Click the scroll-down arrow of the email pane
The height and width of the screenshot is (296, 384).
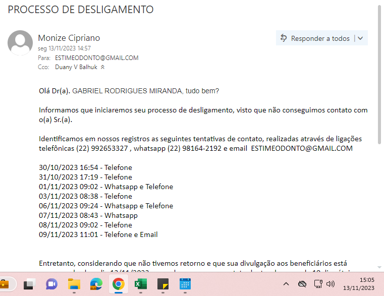379,267
